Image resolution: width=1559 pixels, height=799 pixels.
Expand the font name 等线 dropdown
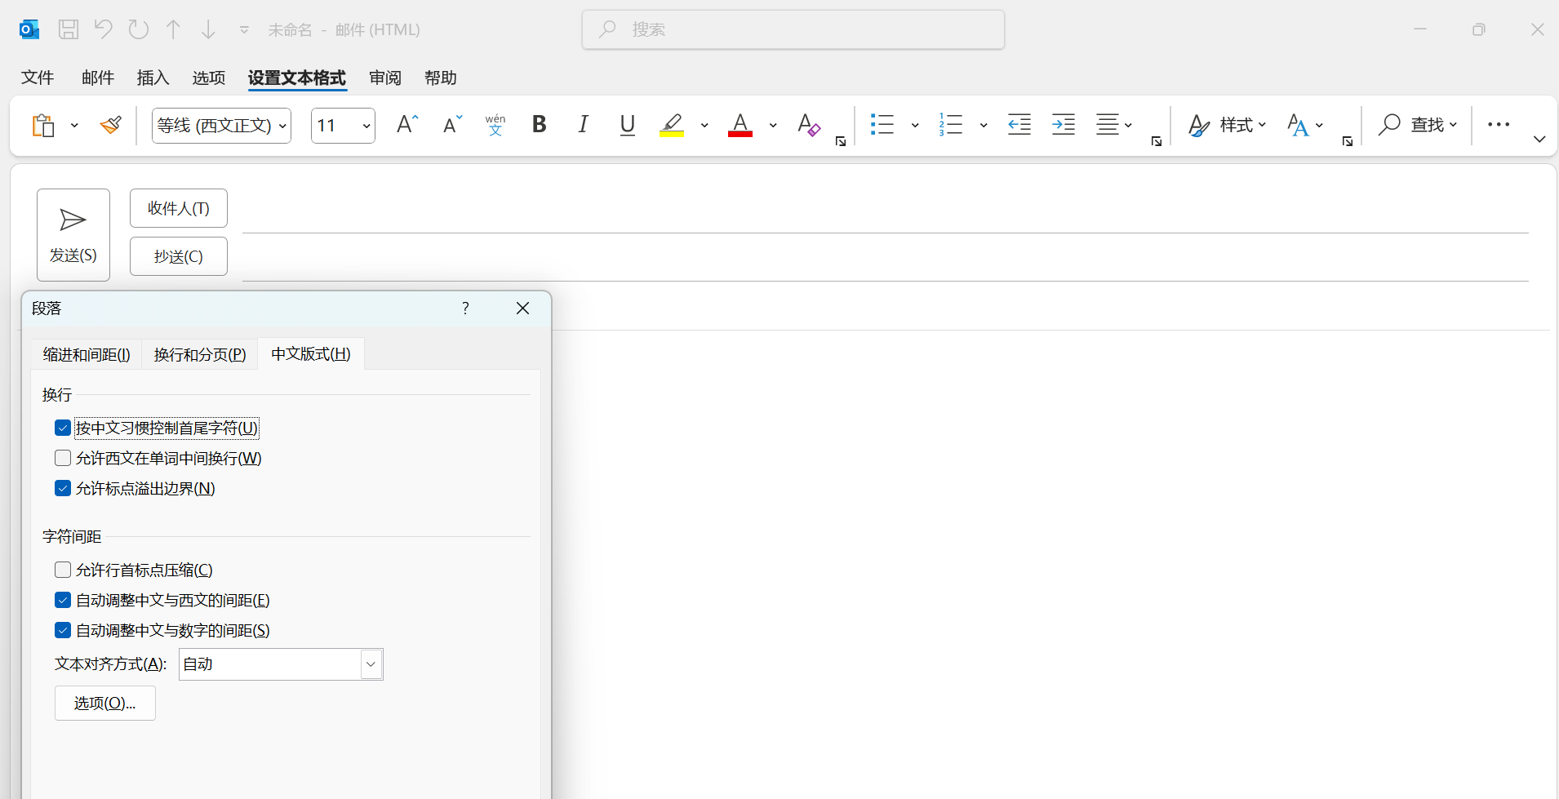point(282,126)
